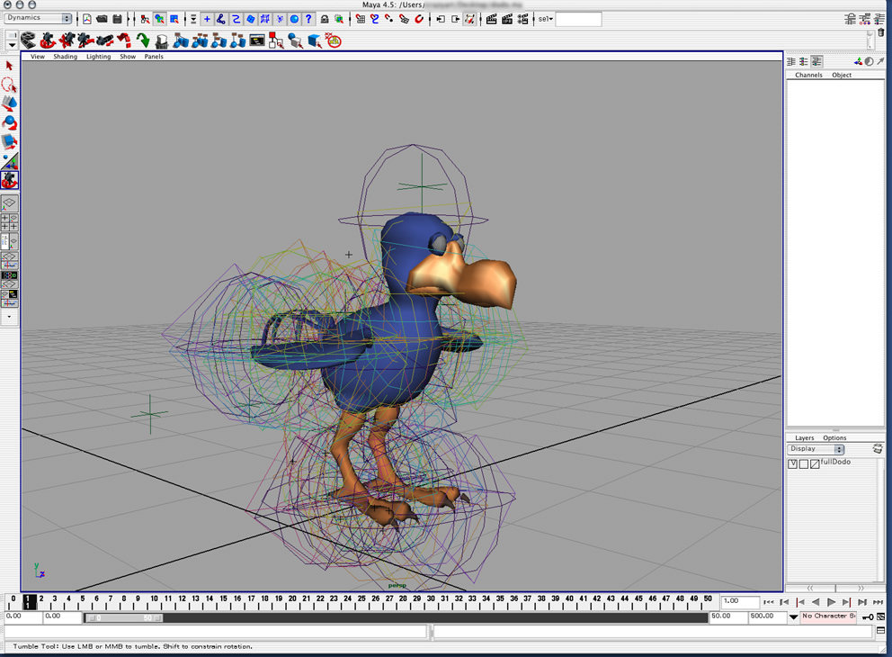
Task: Click the magnet snap icon
Action: (419, 19)
